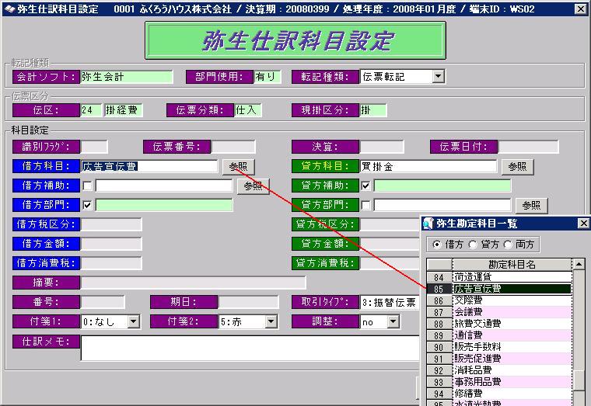Select the 事務用品費 row in list
This screenshot has height=406, width=591.
(512, 382)
